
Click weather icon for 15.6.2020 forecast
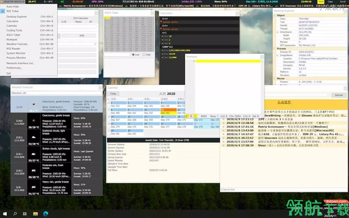pyautogui.click(x=34, y=187)
